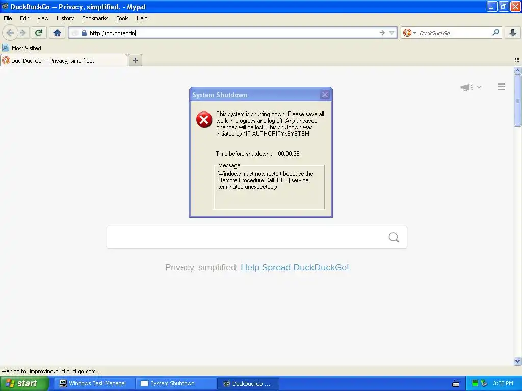Click the green Task Manager tray icon
522x391 pixels.
(475, 383)
